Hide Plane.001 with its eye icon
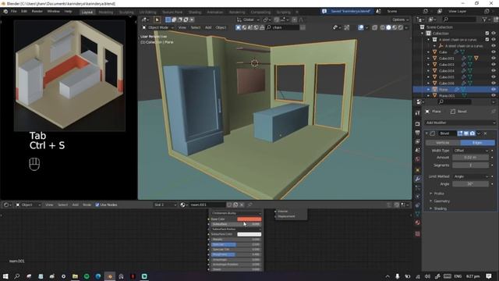This screenshot has height=281, width=499. tap(494, 95)
